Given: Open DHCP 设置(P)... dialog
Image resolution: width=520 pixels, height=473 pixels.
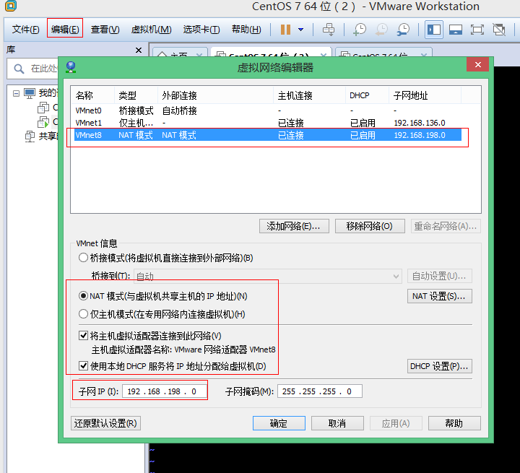Looking at the screenshot, I should [x=439, y=366].
